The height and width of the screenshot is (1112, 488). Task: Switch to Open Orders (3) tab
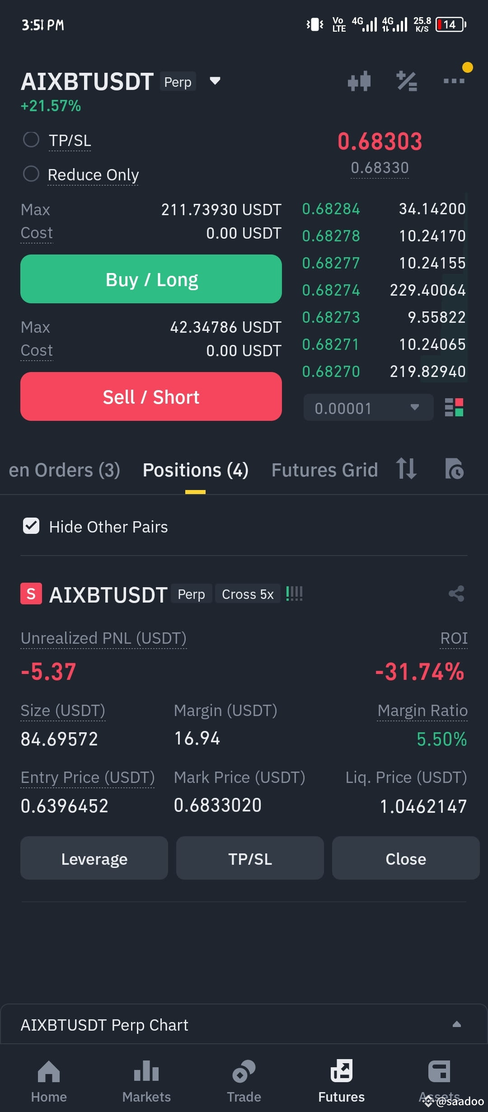[x=64, y=470]
